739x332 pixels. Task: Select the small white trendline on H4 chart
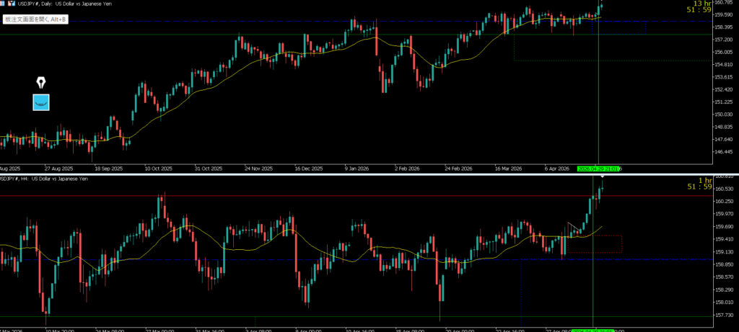[x=573, y=228]
